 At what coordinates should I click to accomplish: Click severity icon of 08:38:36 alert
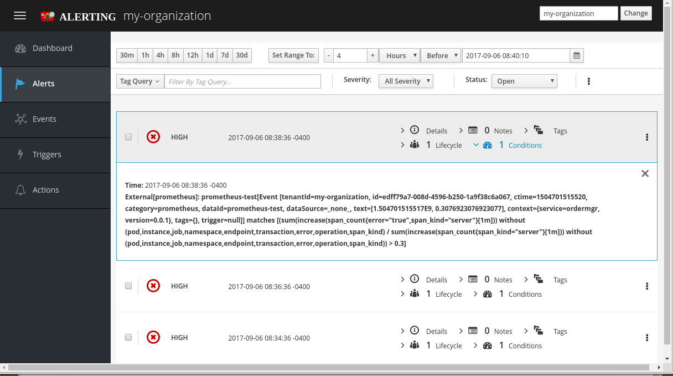(x=153, y=137)
